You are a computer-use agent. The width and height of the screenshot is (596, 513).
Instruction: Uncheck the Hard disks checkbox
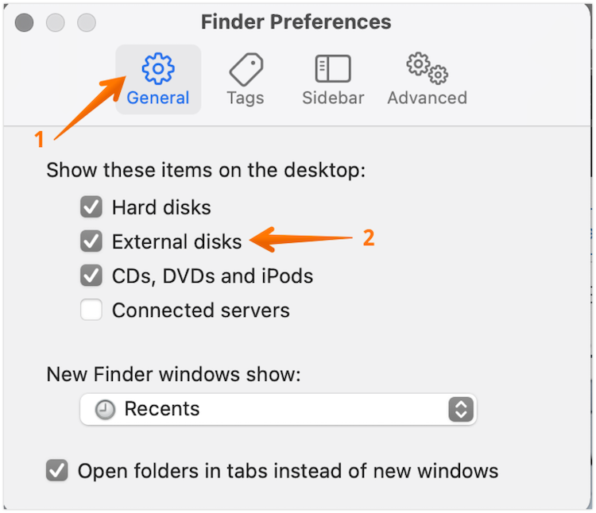tap(91, 208)
